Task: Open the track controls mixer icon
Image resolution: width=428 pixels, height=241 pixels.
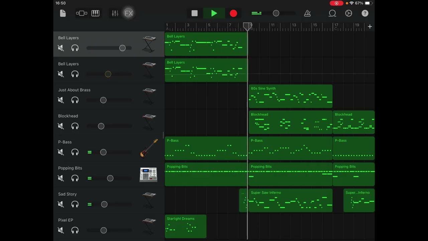Action: click(x=115, y=13)
